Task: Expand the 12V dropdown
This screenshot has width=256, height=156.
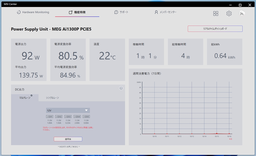Action: point(68,110)
